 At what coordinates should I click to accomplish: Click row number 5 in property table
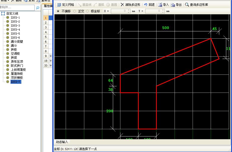tap(46, 37)
